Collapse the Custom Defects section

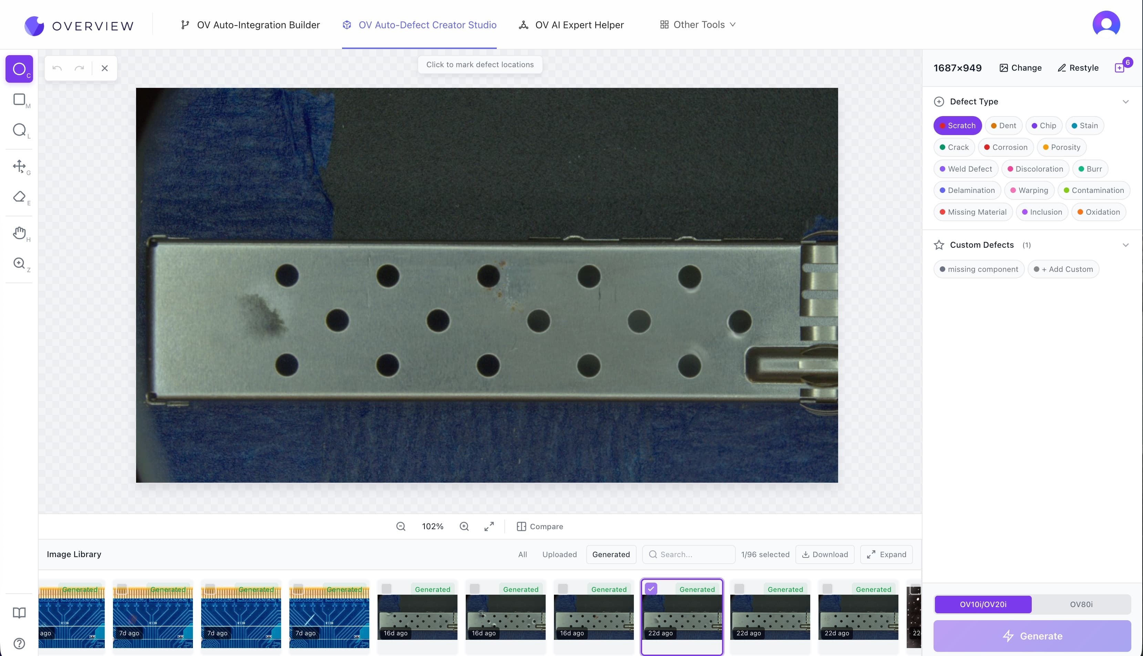pyautogui.click(x=1125, y=245)
